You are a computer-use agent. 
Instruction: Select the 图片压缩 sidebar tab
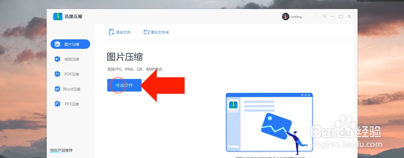(x=70, y=44)
